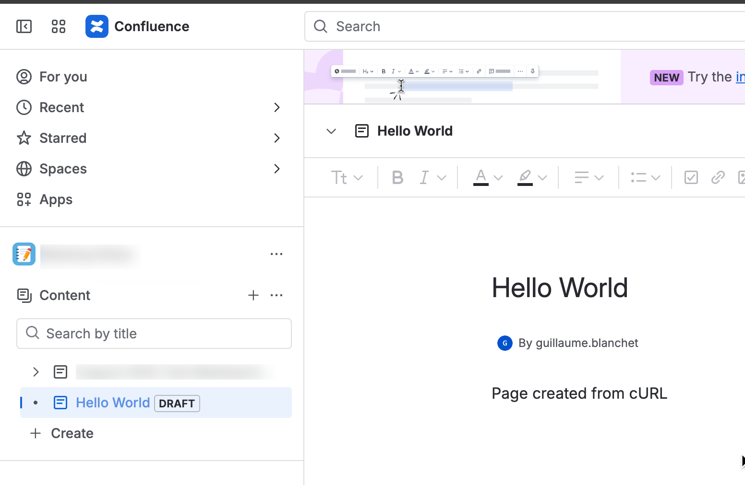Open the app switcher grid icon
This screenshot has height=485, width=745.
coord(59,26)
